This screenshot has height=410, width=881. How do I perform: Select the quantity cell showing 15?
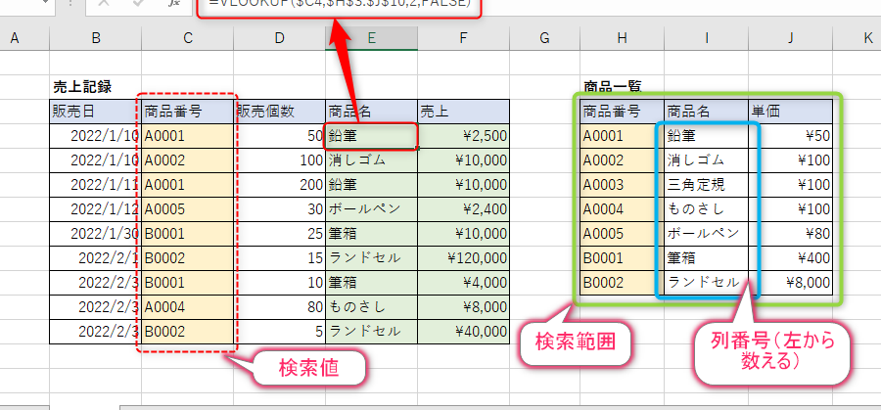[280, 258]
